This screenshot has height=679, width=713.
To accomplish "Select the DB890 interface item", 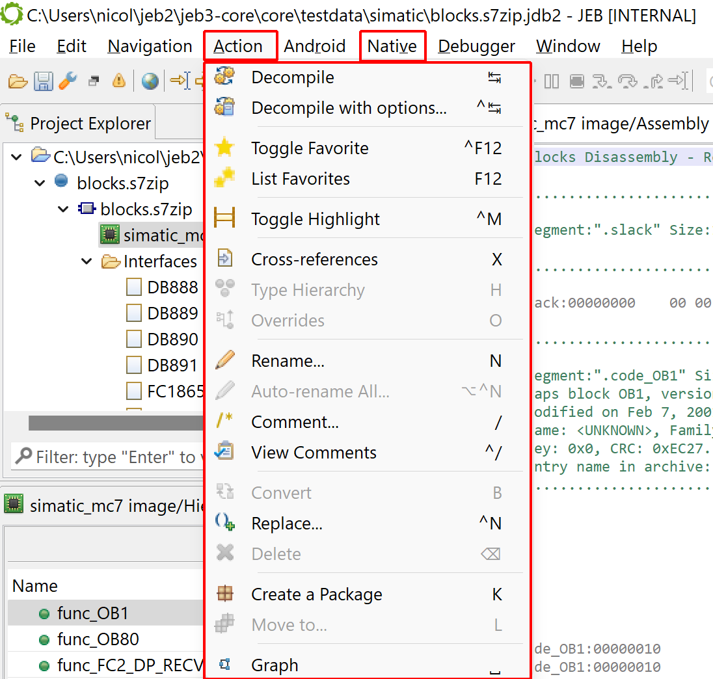I will [x=163, y=339].
